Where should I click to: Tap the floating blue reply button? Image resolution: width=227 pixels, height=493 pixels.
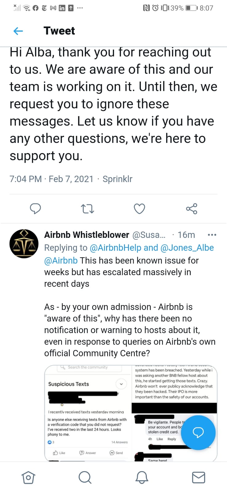coord(198,433)
